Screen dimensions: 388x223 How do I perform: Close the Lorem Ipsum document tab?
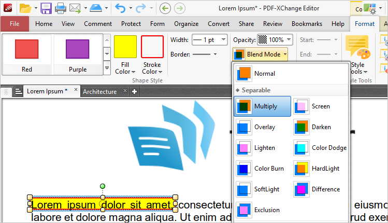(x=76, y=90)
